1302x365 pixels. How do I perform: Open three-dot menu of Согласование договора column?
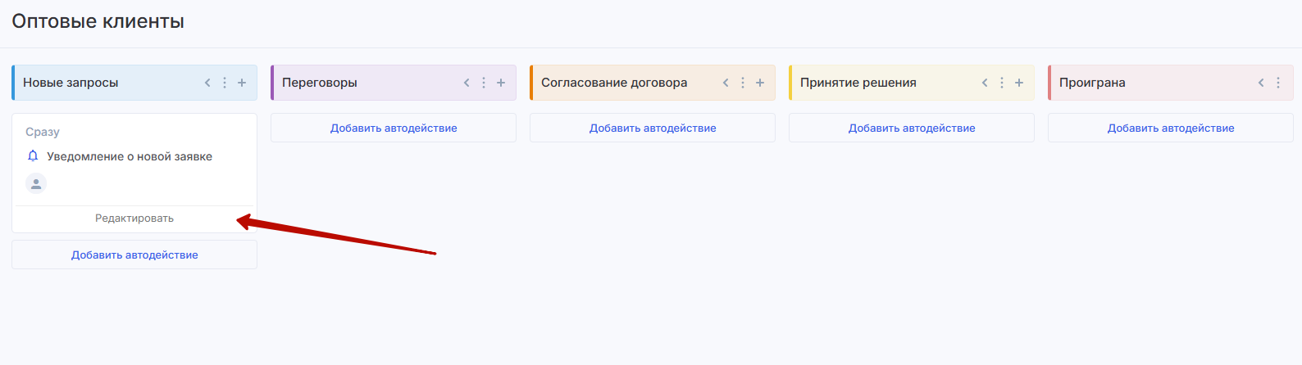[743, 83]
